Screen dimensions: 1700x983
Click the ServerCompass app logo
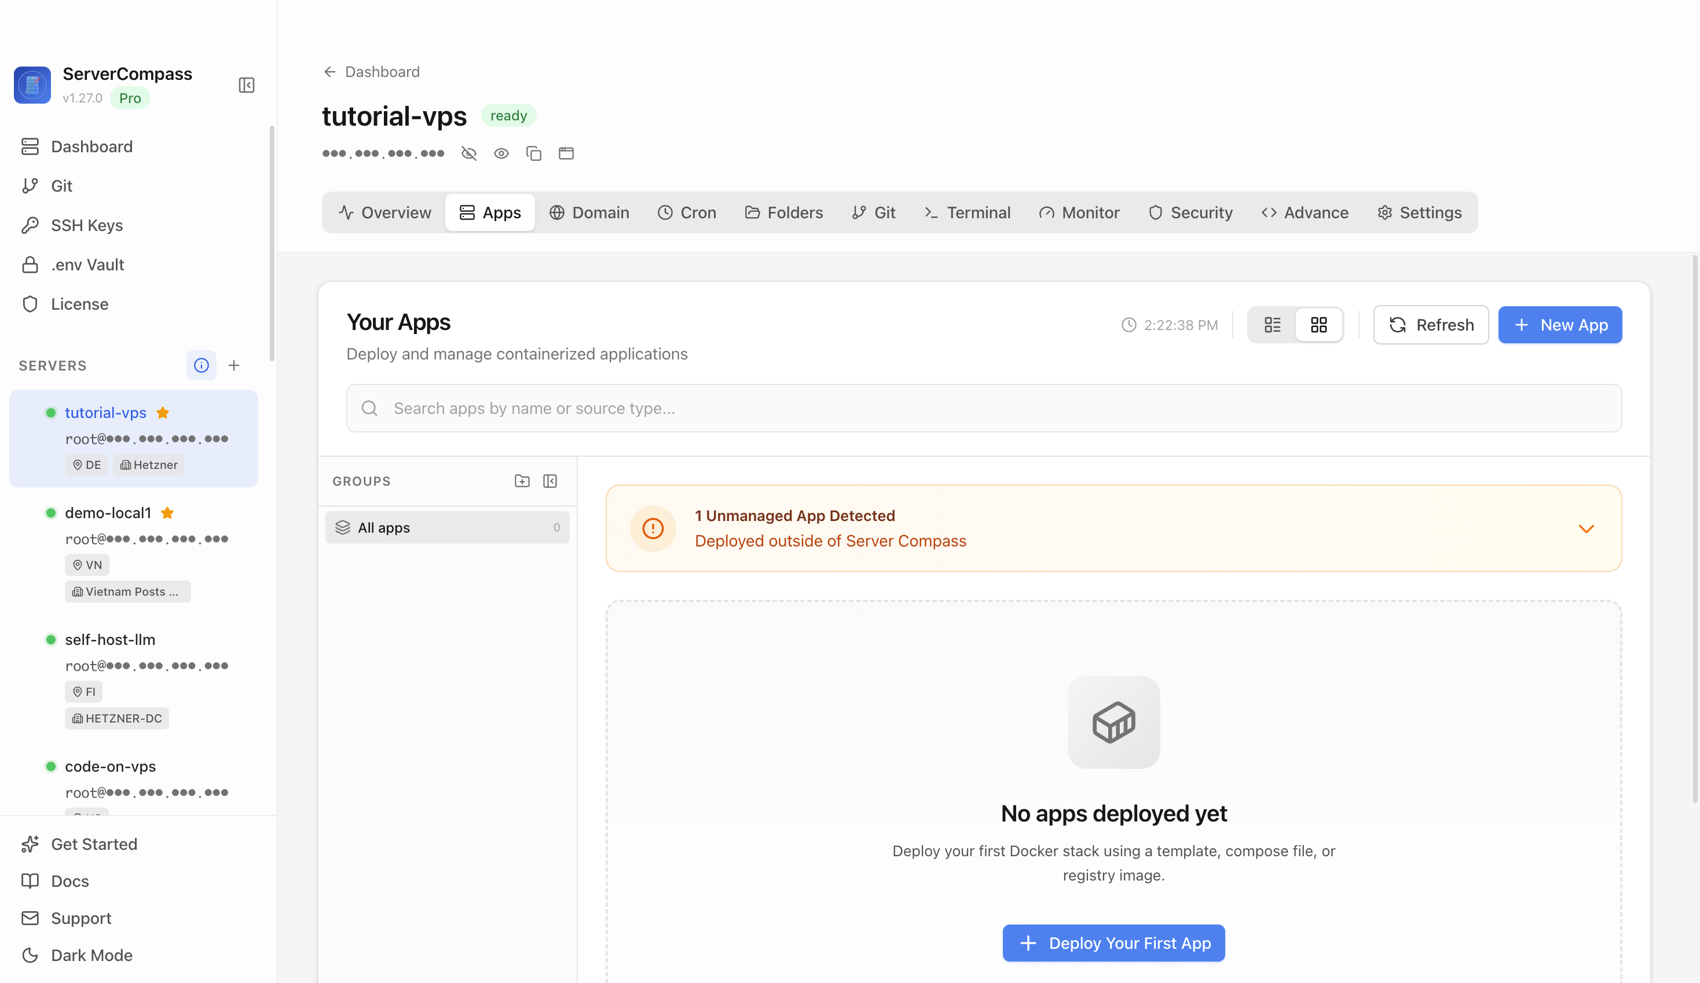(32, 85)
